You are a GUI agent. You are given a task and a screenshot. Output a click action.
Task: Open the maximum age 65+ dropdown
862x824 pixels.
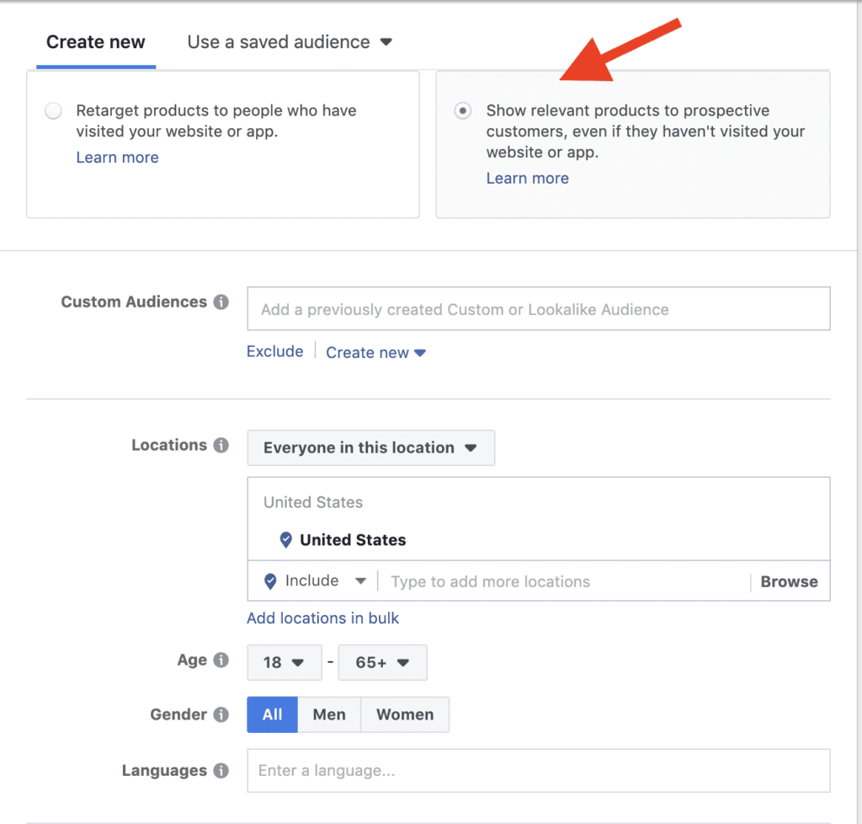coord(382,662)
